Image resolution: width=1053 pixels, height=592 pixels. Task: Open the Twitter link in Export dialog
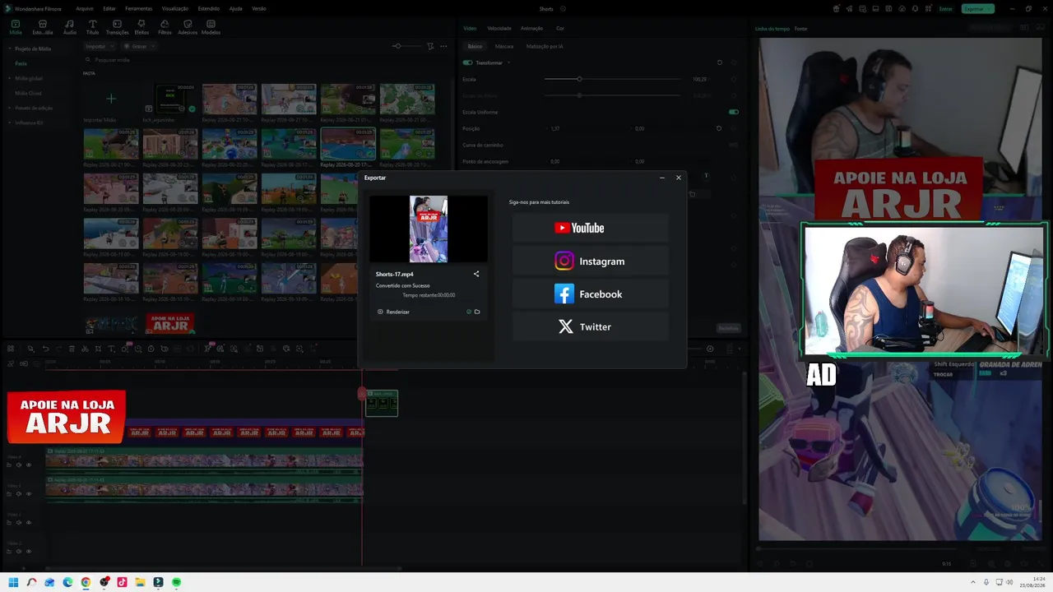(x=590, y=327)
